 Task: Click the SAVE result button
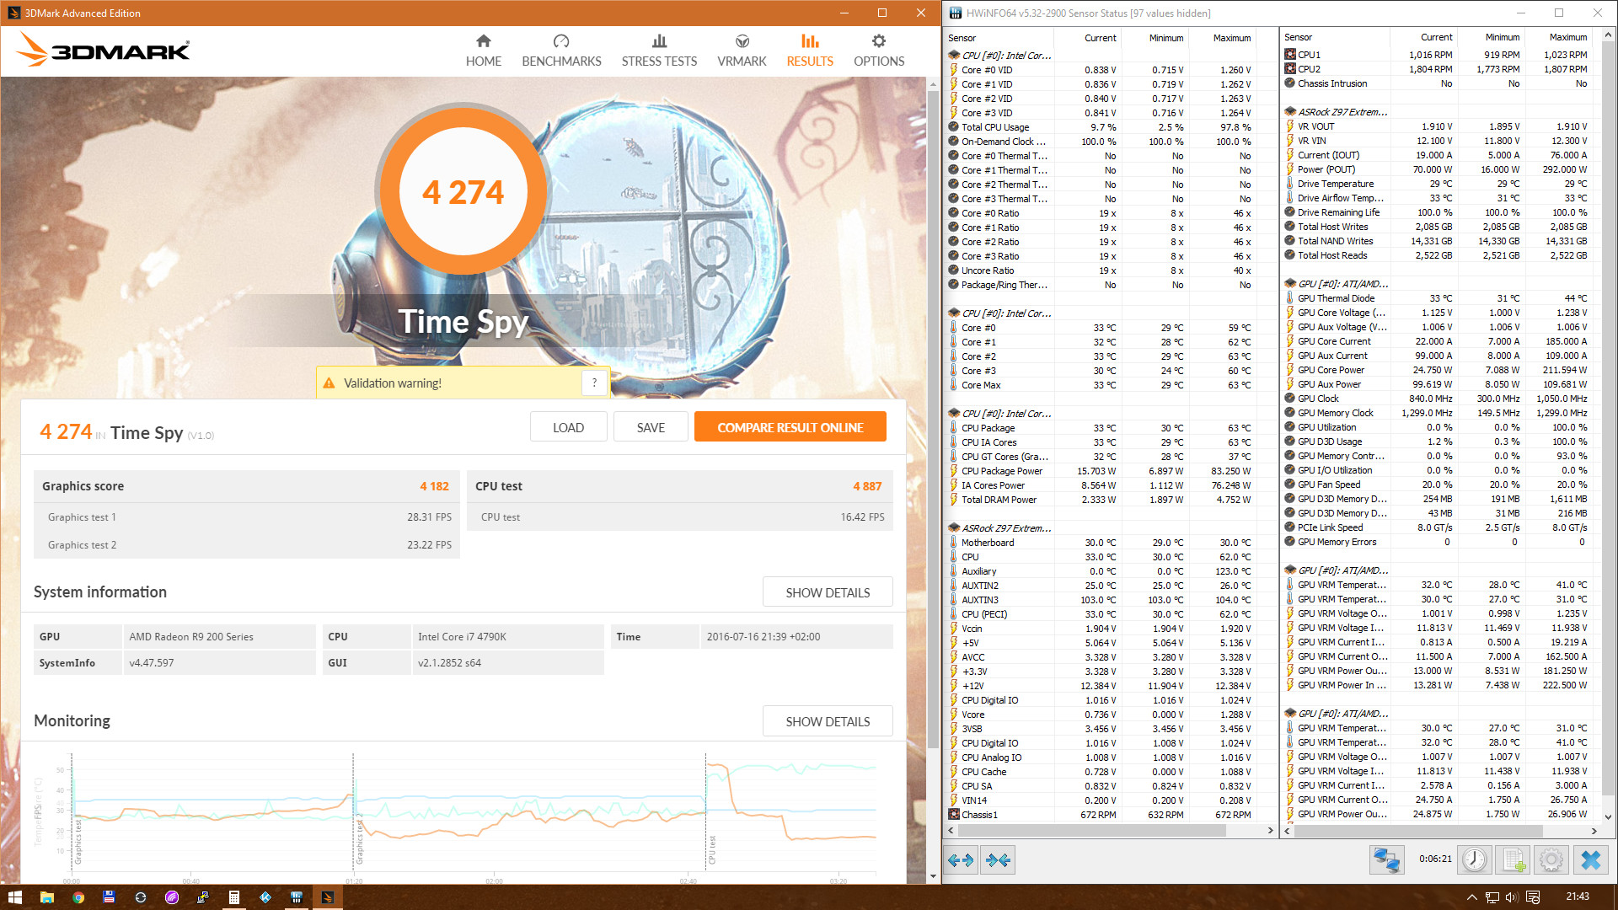point(651,427)
